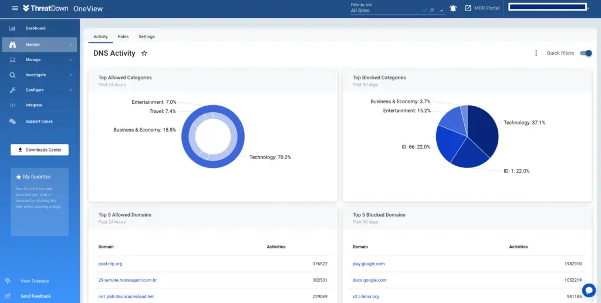Open the hamburger navigation menu
The image size is (601, 303).
15,8
